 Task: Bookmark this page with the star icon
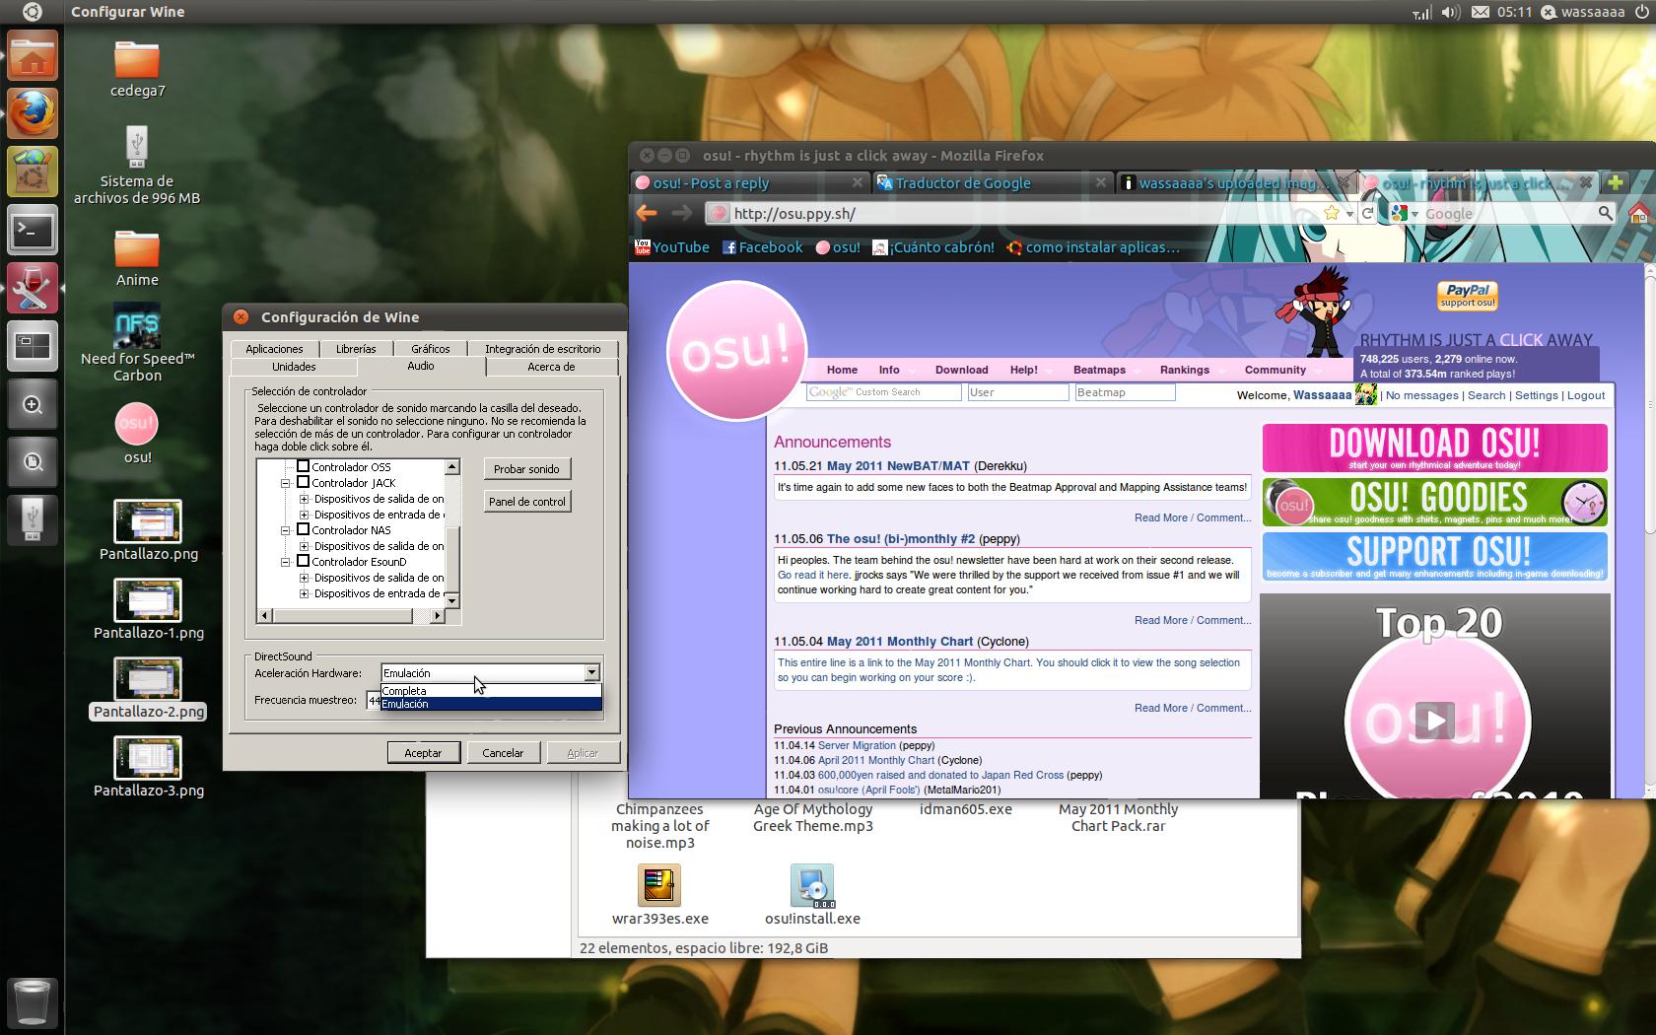1332,213
